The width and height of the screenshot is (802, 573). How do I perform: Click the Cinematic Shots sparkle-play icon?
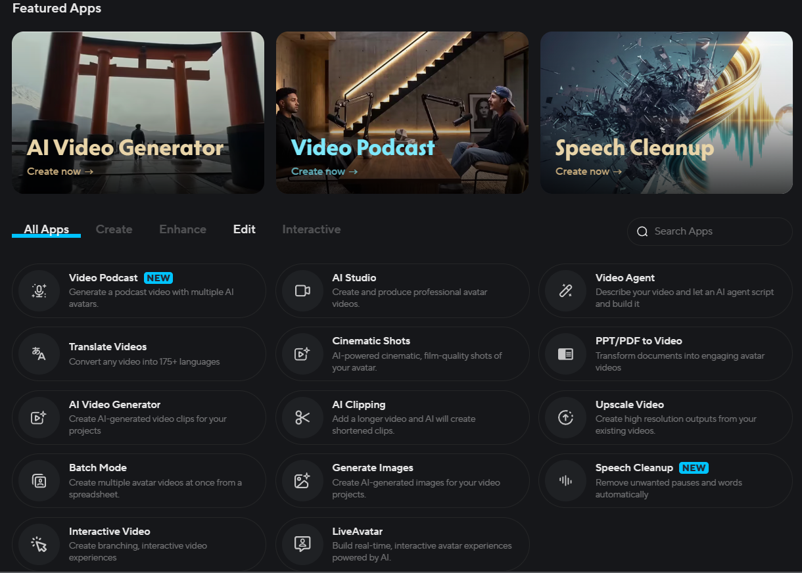coord(302,354)
